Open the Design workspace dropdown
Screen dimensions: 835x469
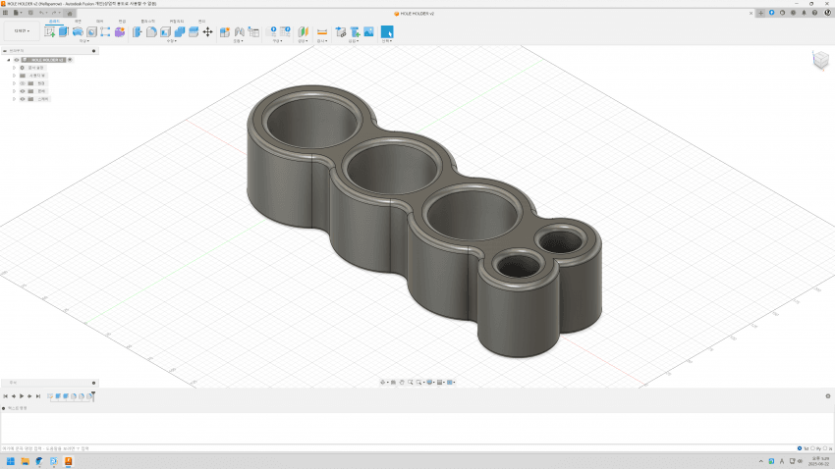pyautogui.click(x=22, y=30)
